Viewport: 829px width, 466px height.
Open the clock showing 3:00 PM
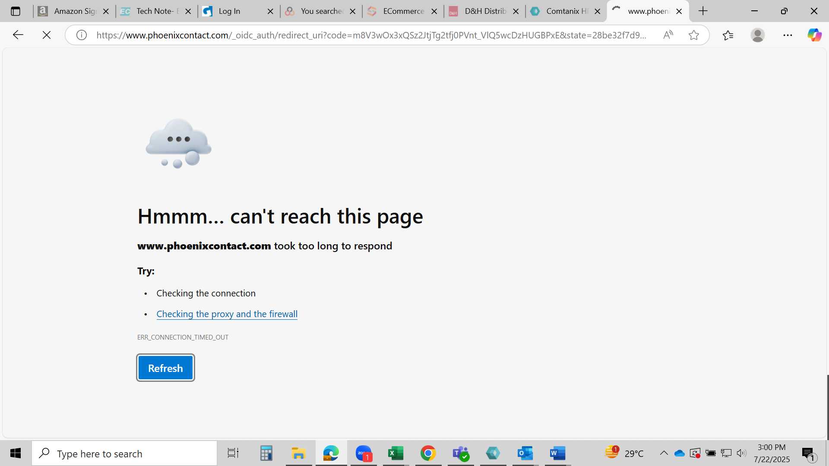point(772,453)
